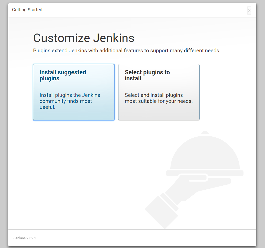The image size is (265, 248).
Task: Click the Install suggested plugins heading
Action: coord(63,75)
